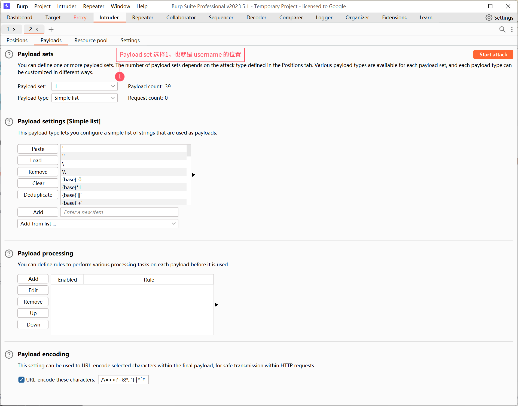Switch to the Extensions tab

[x=394, y=18]
